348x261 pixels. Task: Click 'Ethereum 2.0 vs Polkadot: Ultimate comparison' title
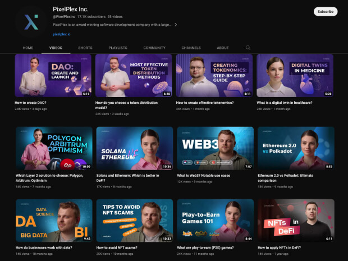(x=285, y=178)
